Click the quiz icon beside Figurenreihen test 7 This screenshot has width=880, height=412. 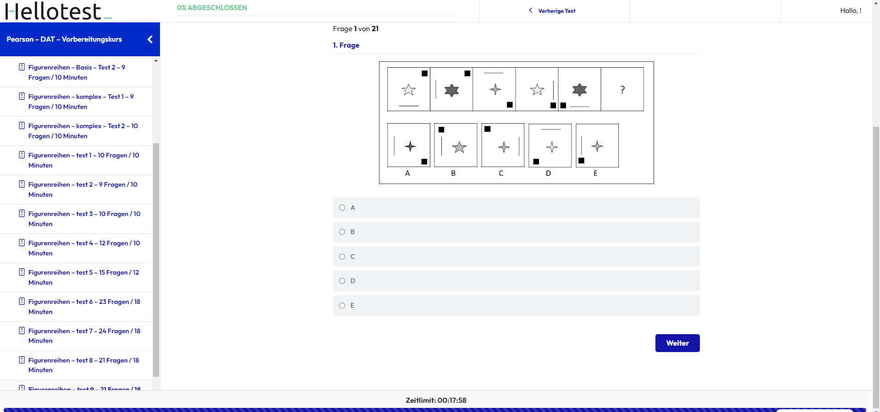point(22,331)
